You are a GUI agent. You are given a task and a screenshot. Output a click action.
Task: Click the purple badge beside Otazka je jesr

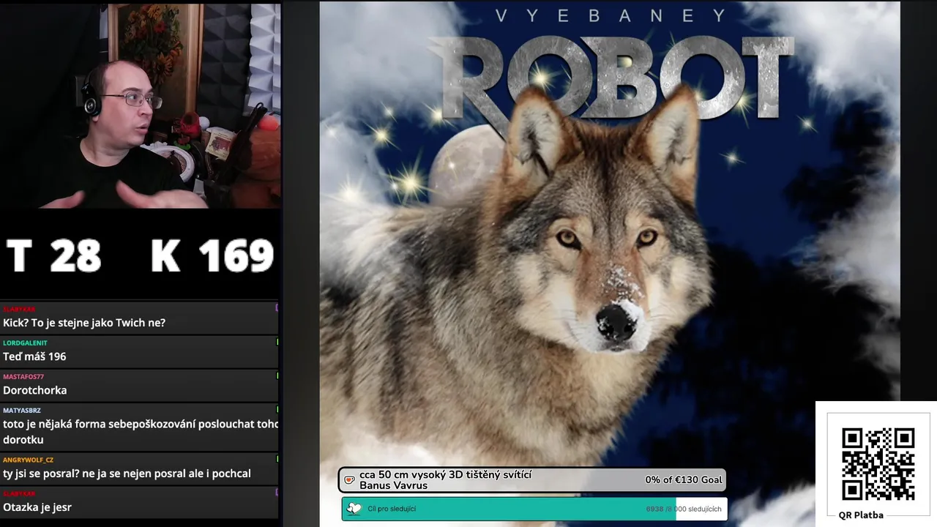point(277,493)
